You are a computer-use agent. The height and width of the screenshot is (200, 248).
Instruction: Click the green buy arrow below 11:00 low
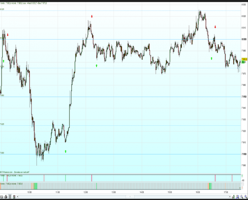click(66, 151)
